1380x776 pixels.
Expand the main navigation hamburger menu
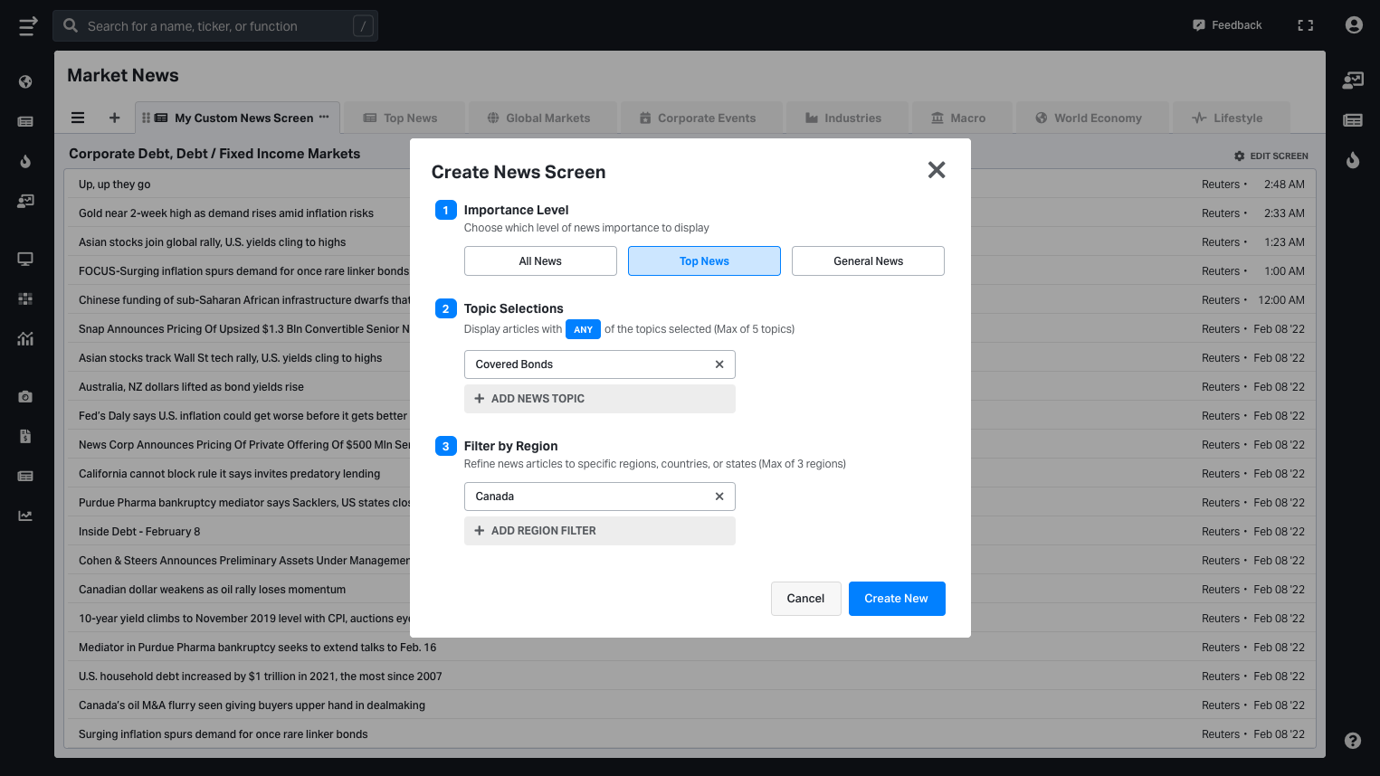[x=27, y=25]
